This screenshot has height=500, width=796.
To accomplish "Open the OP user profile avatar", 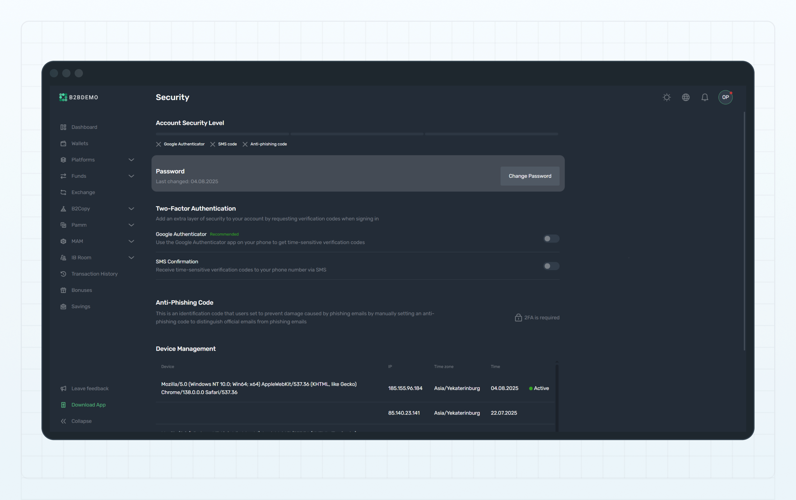I will coord(725,97).
